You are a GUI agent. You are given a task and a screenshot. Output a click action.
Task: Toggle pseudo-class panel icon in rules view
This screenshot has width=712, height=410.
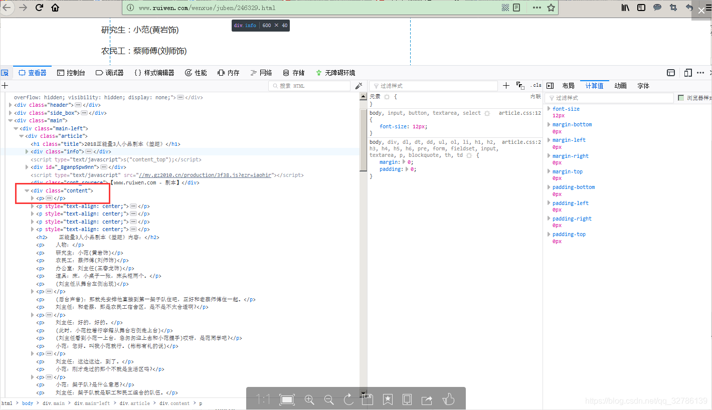[520, 86]
